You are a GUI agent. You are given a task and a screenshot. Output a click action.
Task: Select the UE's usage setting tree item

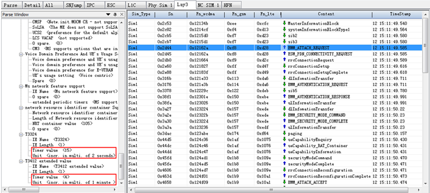click(x=53, y=75)
